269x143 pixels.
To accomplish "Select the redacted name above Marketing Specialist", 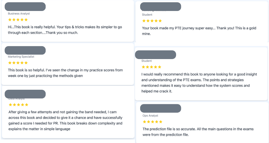I will pyautogui.click(x=25, y=50).
